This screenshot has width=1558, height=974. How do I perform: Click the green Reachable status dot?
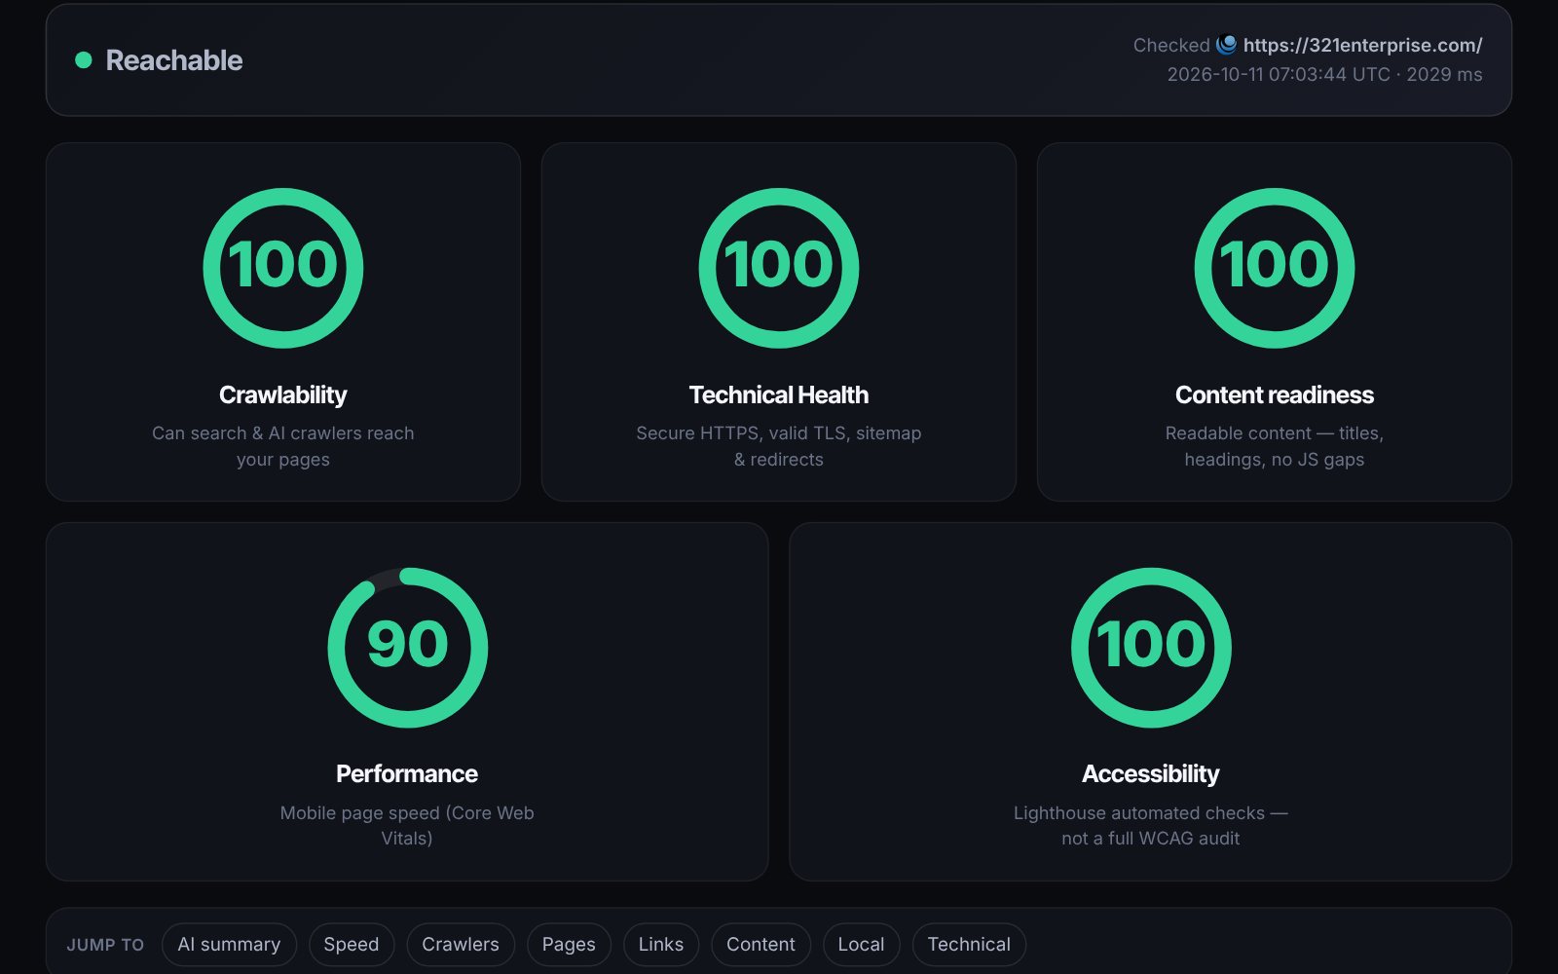click(84, 60)
